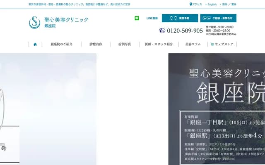The width and height of the screenshot is (265, 165).
Task: Open the 診療内容 menu item
Action: click(96, 44)
